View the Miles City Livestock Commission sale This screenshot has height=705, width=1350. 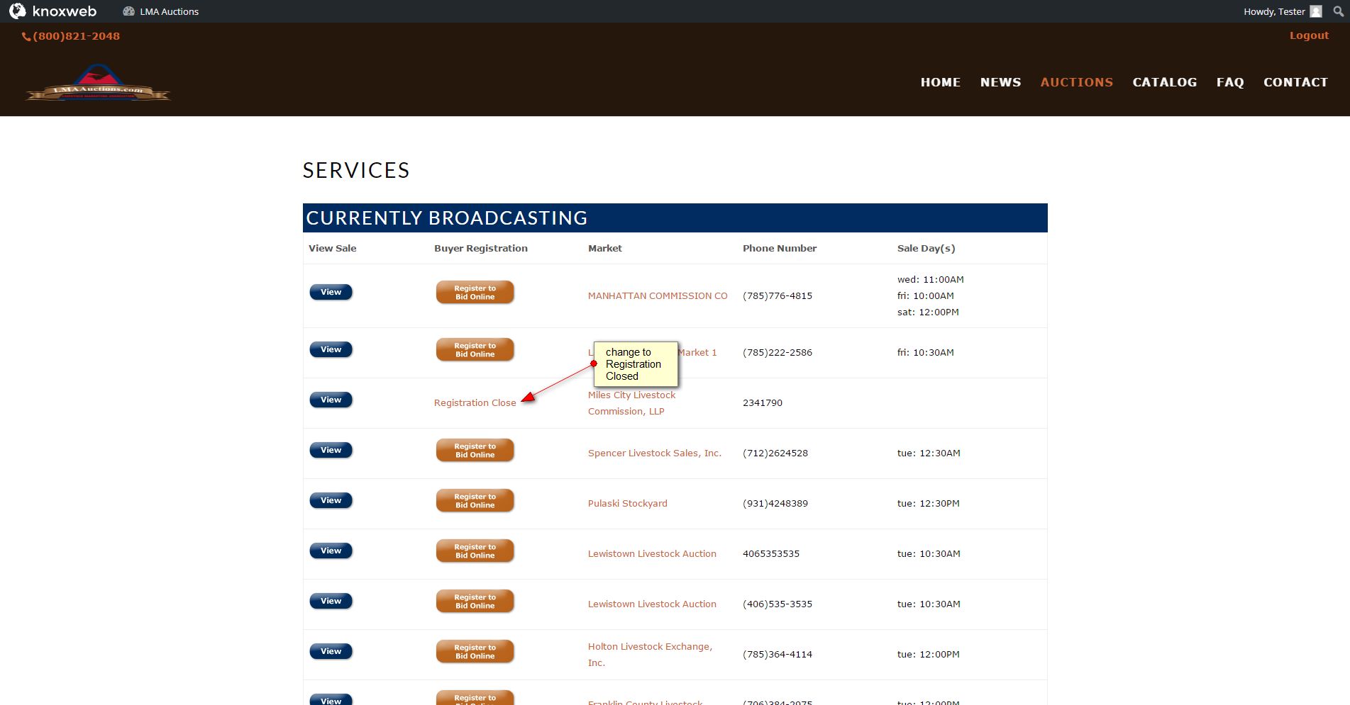(x=331, y=400)
